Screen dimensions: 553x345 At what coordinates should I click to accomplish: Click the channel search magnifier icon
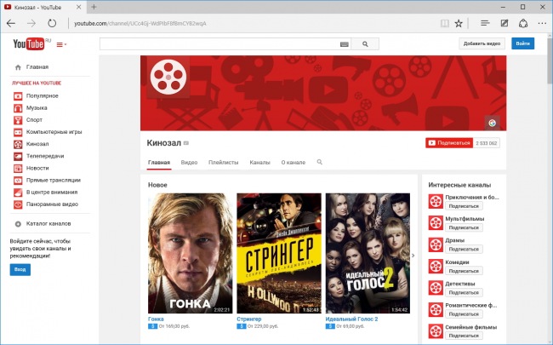click(x=320, y=162)
